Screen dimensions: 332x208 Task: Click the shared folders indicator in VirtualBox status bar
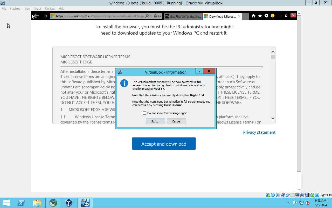pyautogui.click(x=292, y=195)
